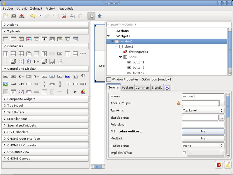
Task: Select the Arrow widget icon
Action: click(x=75, y=92)
